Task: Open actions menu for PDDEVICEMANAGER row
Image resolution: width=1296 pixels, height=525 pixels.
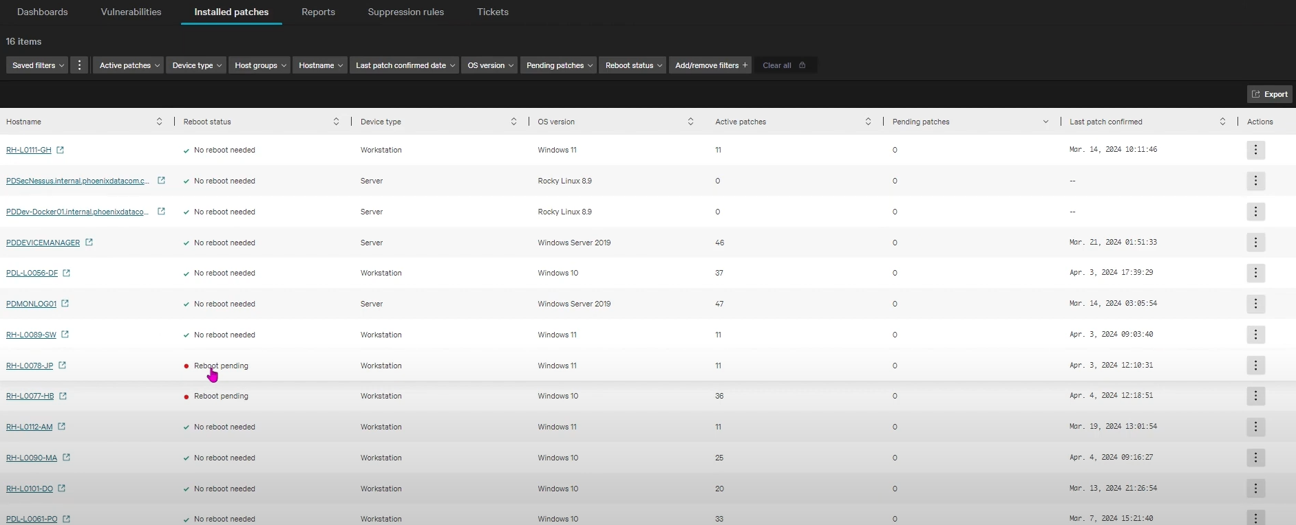Action: coord(1255,243)
